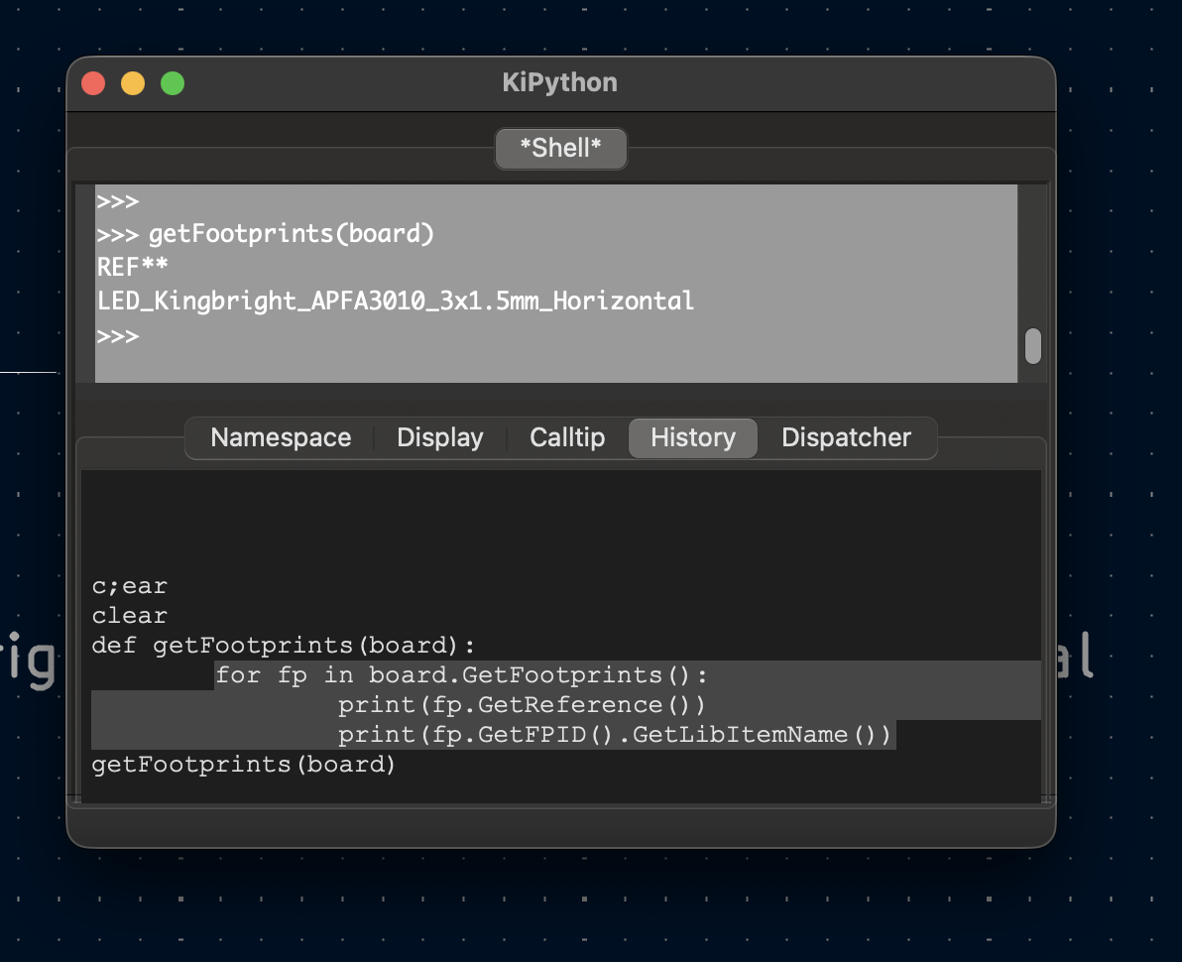Click the KiPython window title text
Viewport: 1182px width, 962px height.
click(x=559, y=82)
